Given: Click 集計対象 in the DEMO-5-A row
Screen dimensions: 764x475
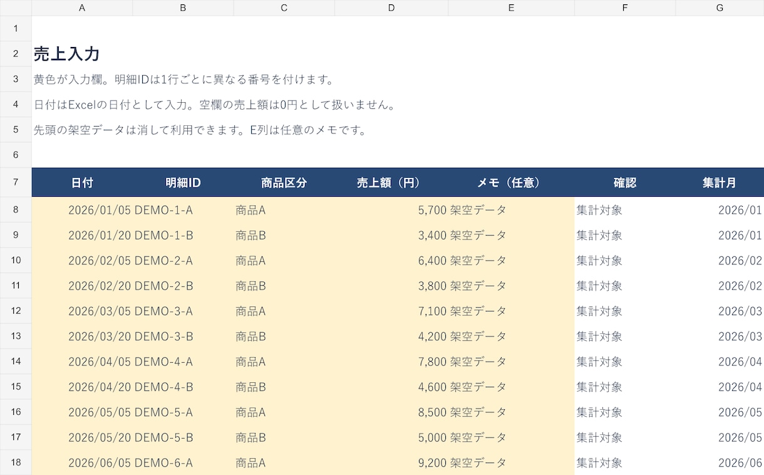Looking at the screenshot, I should (625, 412).
